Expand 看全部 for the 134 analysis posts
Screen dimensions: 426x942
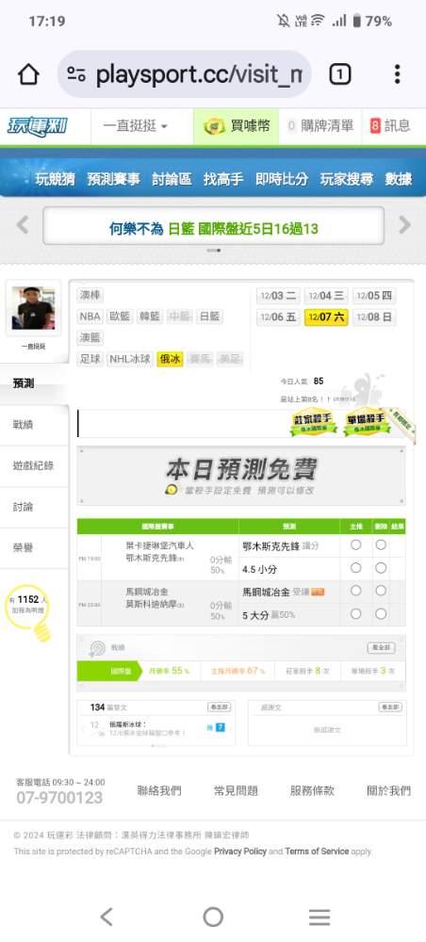220,707
